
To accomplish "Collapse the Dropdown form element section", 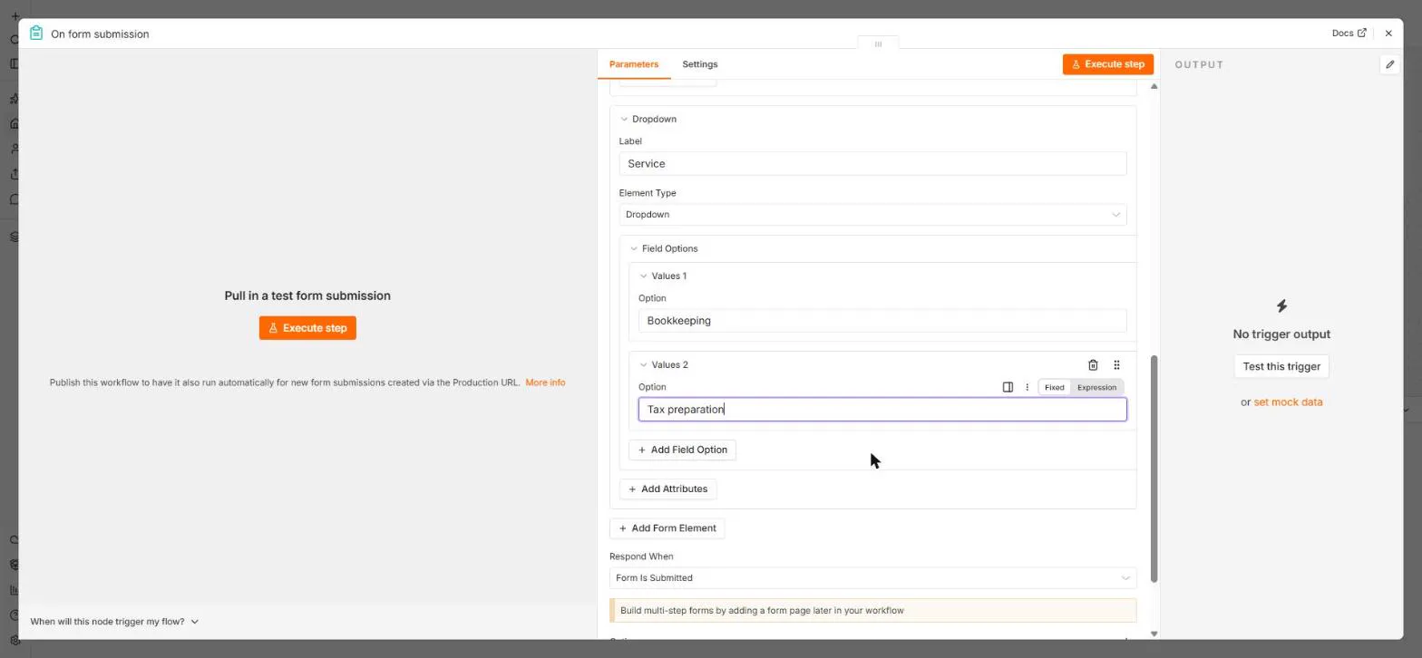I will click(x=624, y=119).
